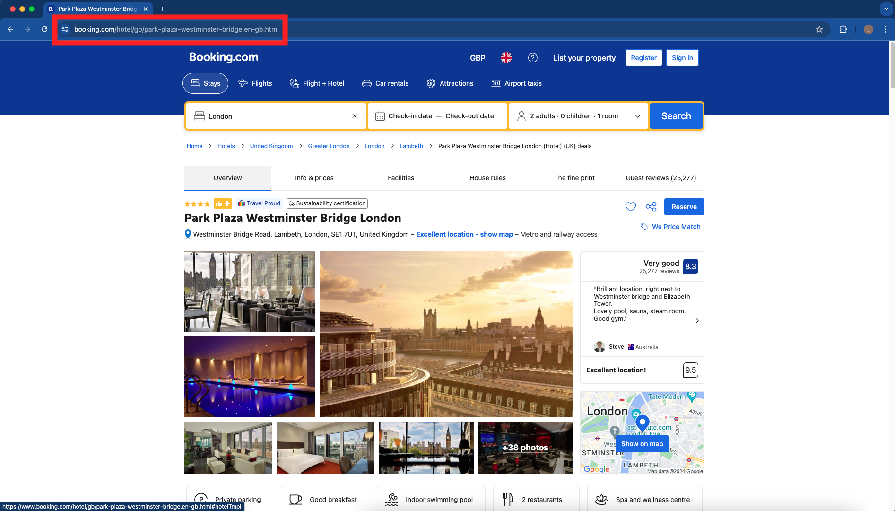Select the Stays tab
The width and height of the screenshot is (895, 511).
pos(205,83)
